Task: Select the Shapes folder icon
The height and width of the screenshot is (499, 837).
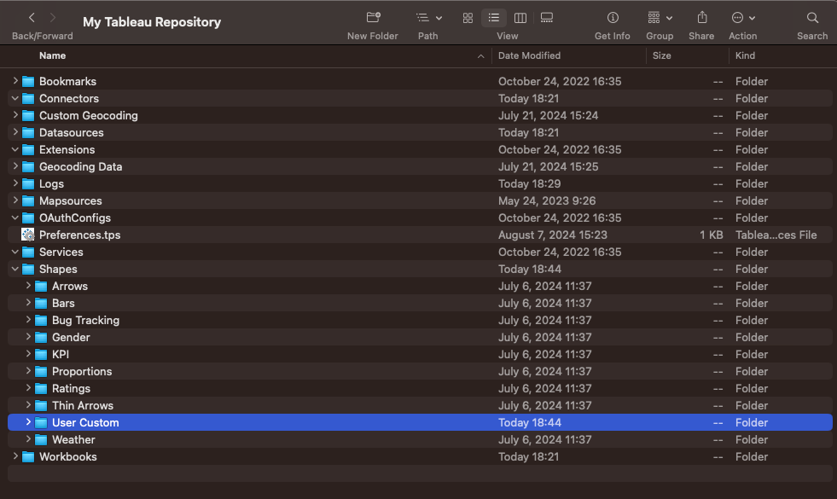Action: 28,270
